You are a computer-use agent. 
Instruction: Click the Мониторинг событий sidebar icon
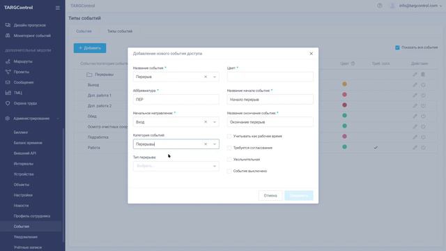(x=8, y=36)
